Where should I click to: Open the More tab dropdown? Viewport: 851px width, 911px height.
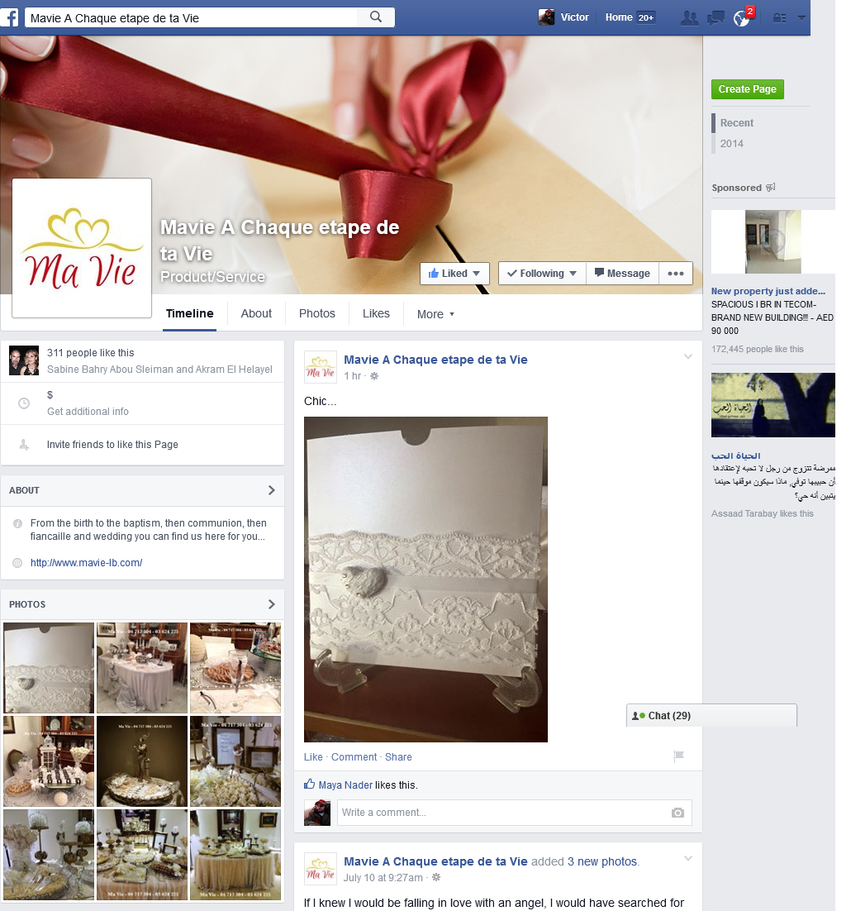click(435, 314)
